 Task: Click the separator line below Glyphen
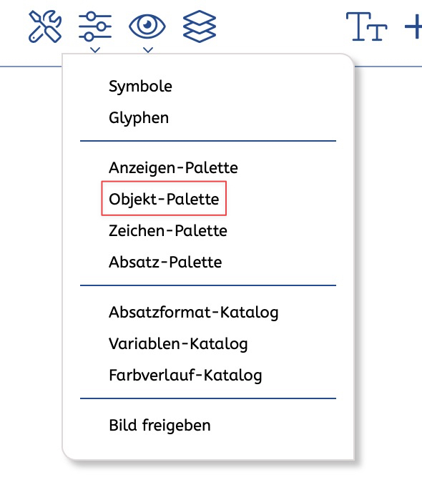point(208,141)
